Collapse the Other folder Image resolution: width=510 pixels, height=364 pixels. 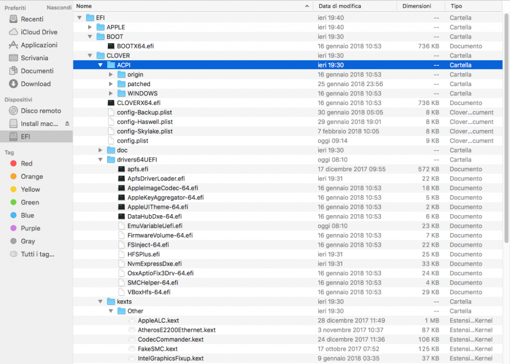tap(111, 311)
